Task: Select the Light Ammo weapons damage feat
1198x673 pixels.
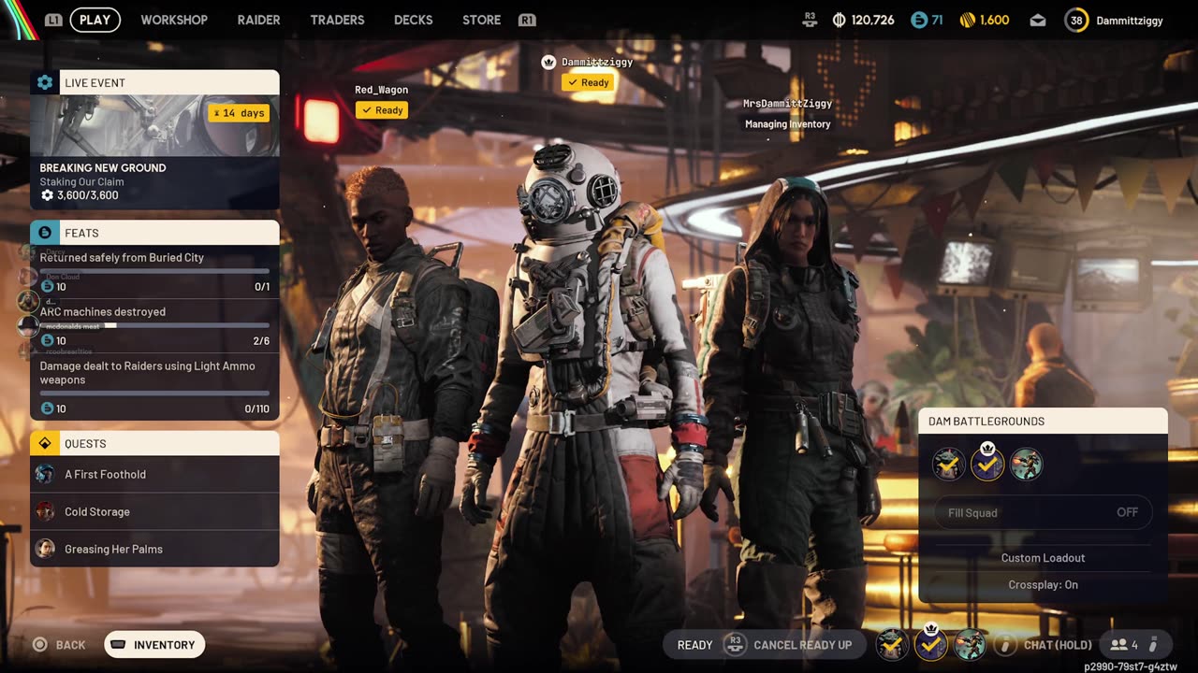Action: click(x=154, y=387)
